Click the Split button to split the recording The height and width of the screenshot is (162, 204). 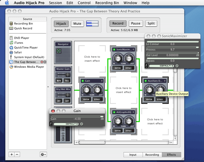pyautogui.click(x=151, y=23)
